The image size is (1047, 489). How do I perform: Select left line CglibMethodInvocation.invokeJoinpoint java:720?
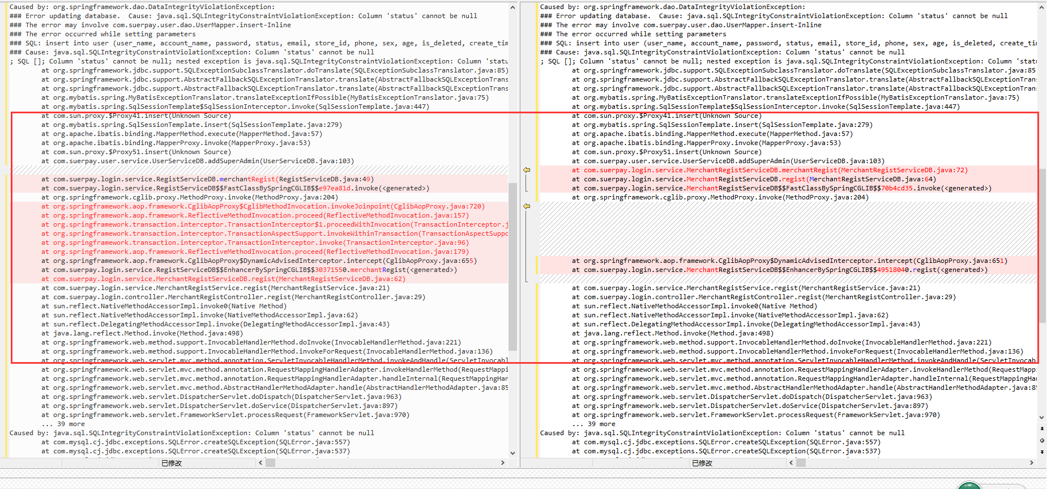point(263,206)
